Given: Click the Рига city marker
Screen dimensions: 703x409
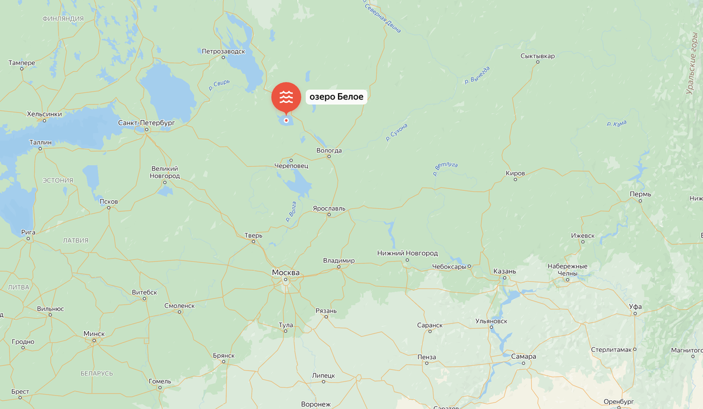Looking at the screenshot, I should tap(28, 239).
